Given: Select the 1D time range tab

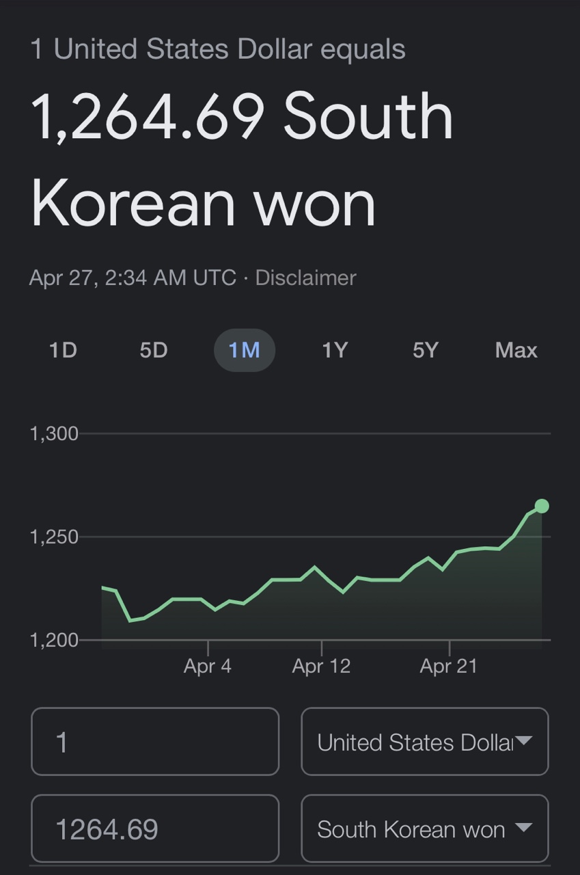Looking at the screenshot, I should pyautogui.click(x=63, y=350).
